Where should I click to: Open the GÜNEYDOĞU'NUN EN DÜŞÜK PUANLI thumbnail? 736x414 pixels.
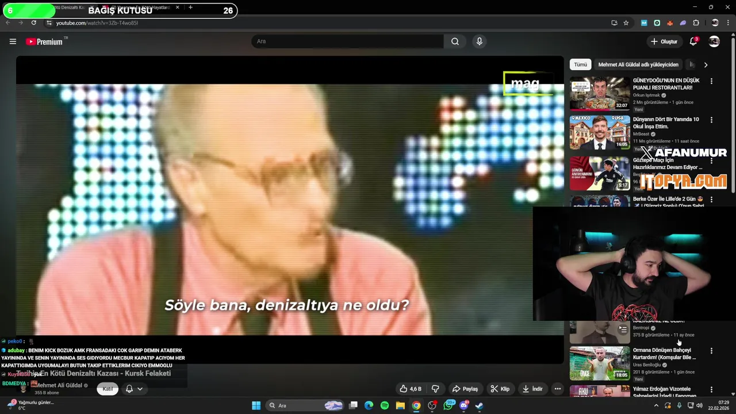click(x=600, y=93)
